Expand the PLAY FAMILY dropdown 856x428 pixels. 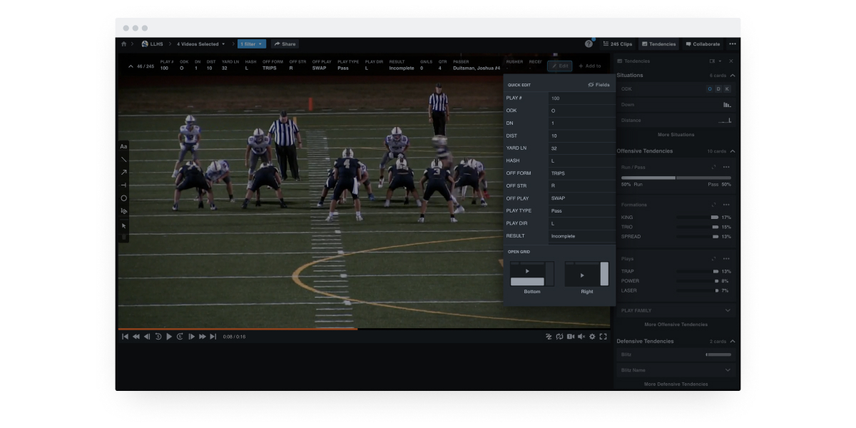click(728, 310)
